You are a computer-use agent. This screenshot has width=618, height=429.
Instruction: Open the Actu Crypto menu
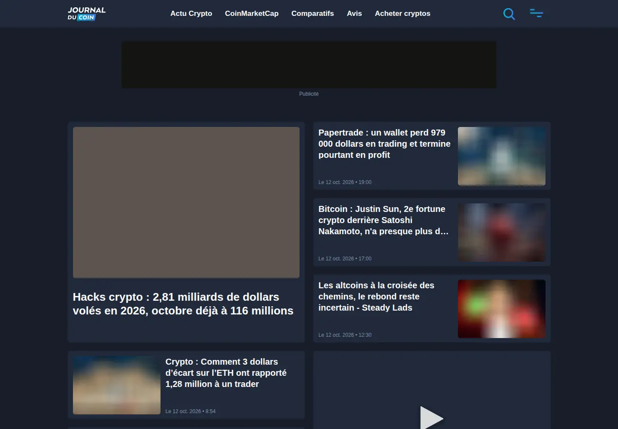191,13
